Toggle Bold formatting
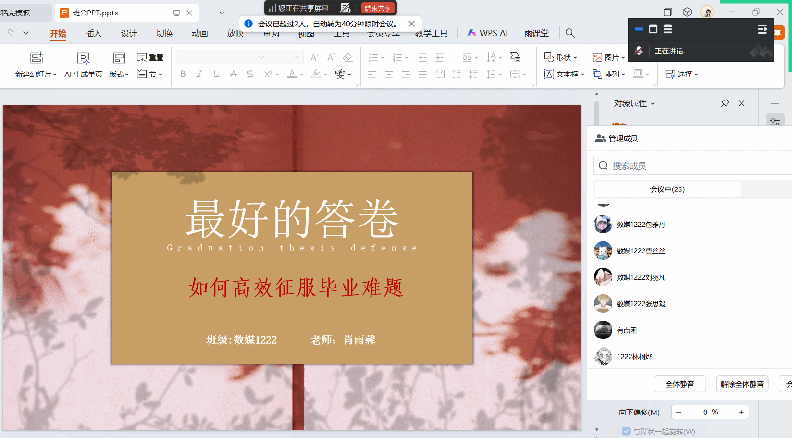The width and height of the screenshot is (792, 438). pyautogui.click(x=183, y=74)
